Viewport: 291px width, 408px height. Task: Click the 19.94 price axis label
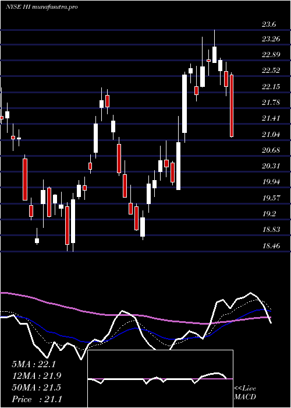click(271, 182)
